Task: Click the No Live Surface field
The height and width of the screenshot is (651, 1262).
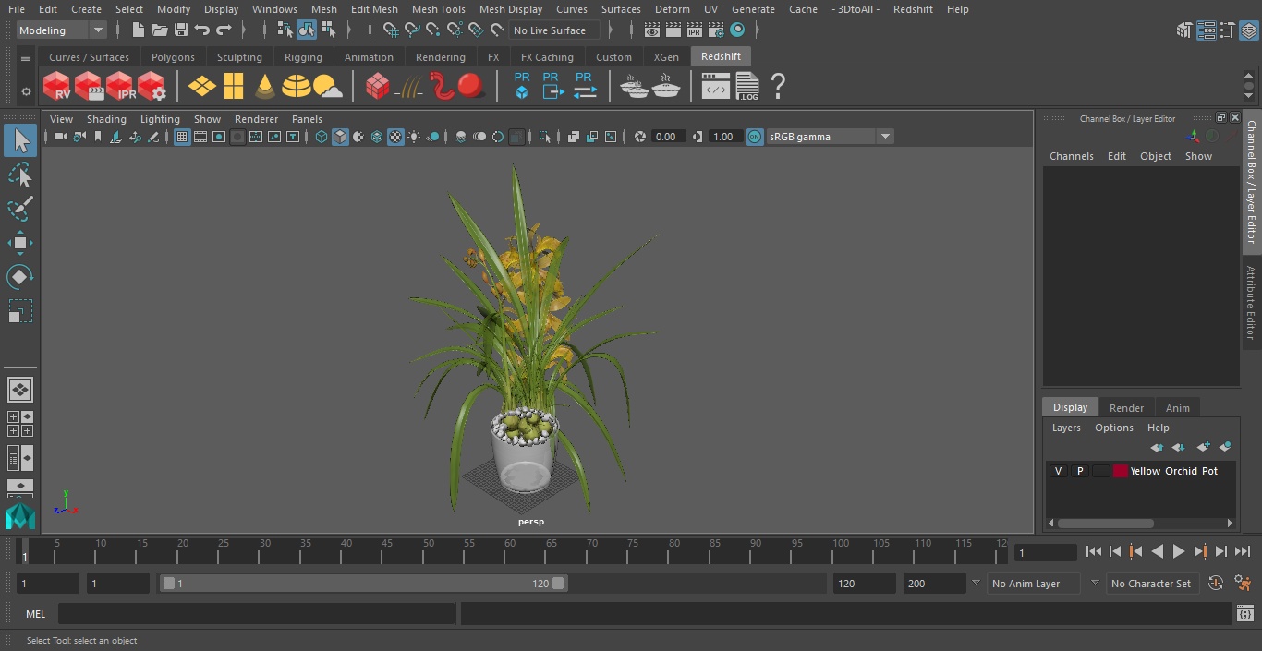Action: coord(553,30)
